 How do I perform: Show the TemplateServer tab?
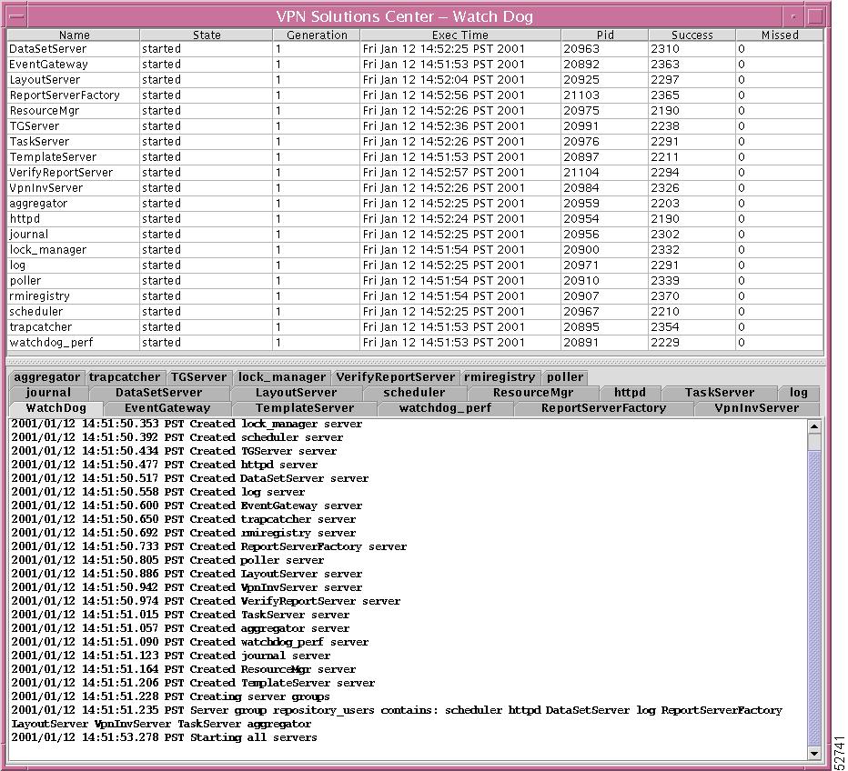pos(305,408)
